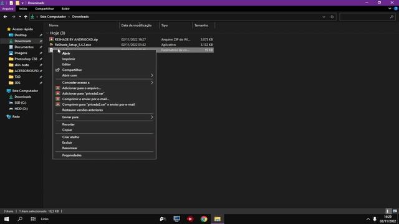
Task: Expand the Conceder acesso a submenu
Action: [x=104, y=83]
